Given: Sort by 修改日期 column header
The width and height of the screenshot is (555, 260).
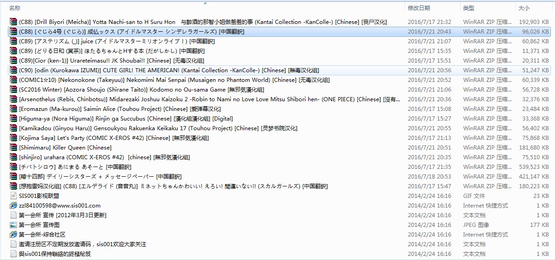Looking at the screenshot, I should pos(419,8).
